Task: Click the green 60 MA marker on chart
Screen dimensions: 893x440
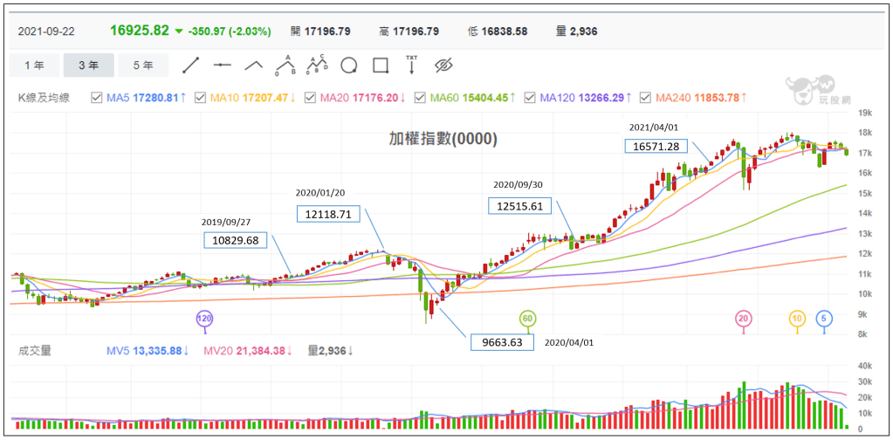Action: (x=527, y=318)
